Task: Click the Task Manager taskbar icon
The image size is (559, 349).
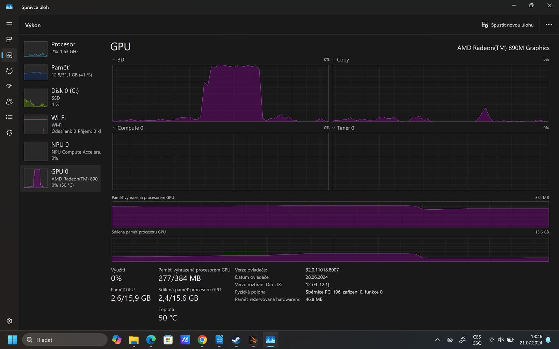Action: point(270,340)
